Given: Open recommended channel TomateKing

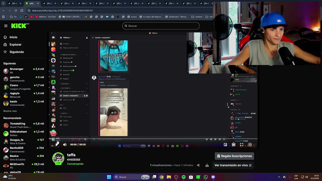Looking at the screenshot, I should coord(24,125).
